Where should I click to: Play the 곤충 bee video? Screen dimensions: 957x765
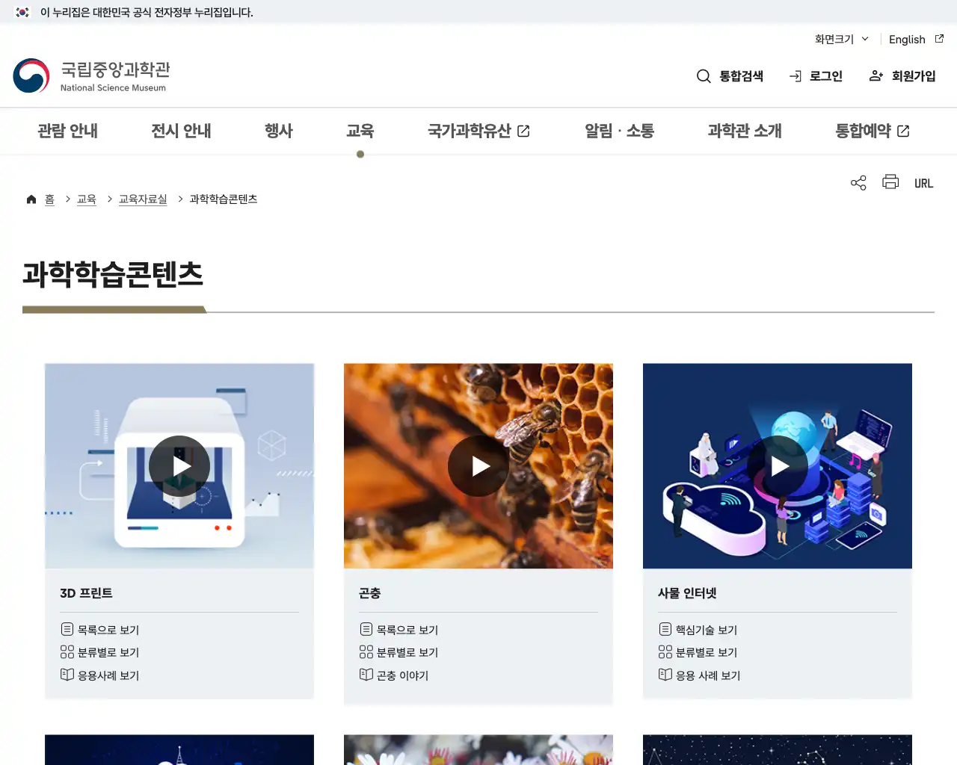point(478,465)
